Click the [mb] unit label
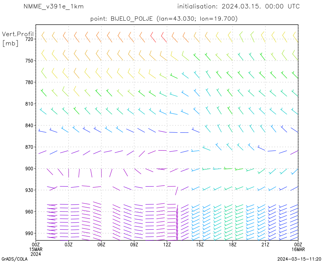This screenshot has width=328, height=262. point(10,43)
